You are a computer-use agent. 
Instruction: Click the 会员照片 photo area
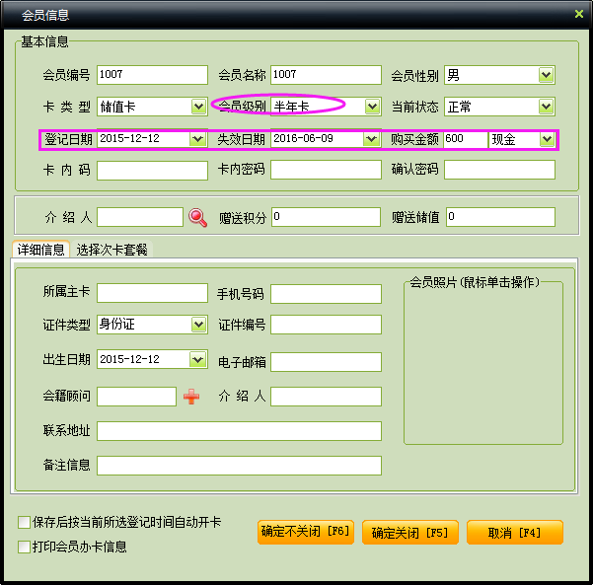pos(483,363)
